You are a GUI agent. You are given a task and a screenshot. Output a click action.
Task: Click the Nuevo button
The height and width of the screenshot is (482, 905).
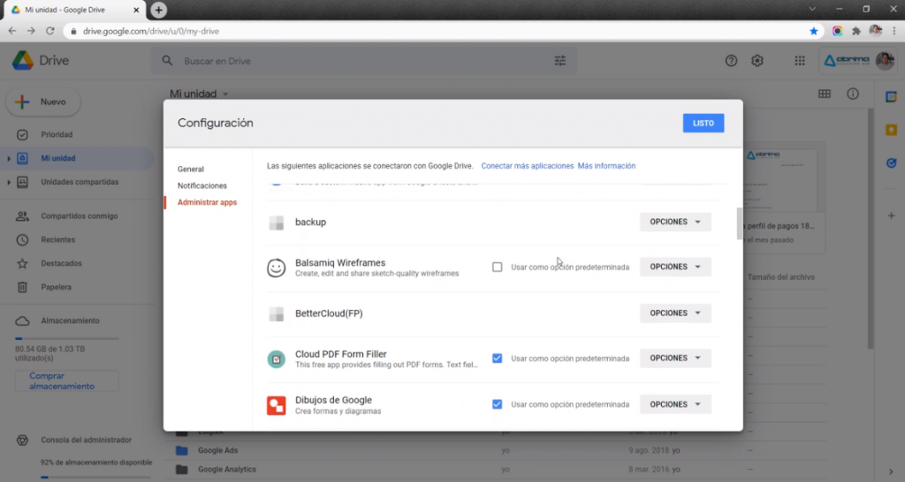[43, 102]
